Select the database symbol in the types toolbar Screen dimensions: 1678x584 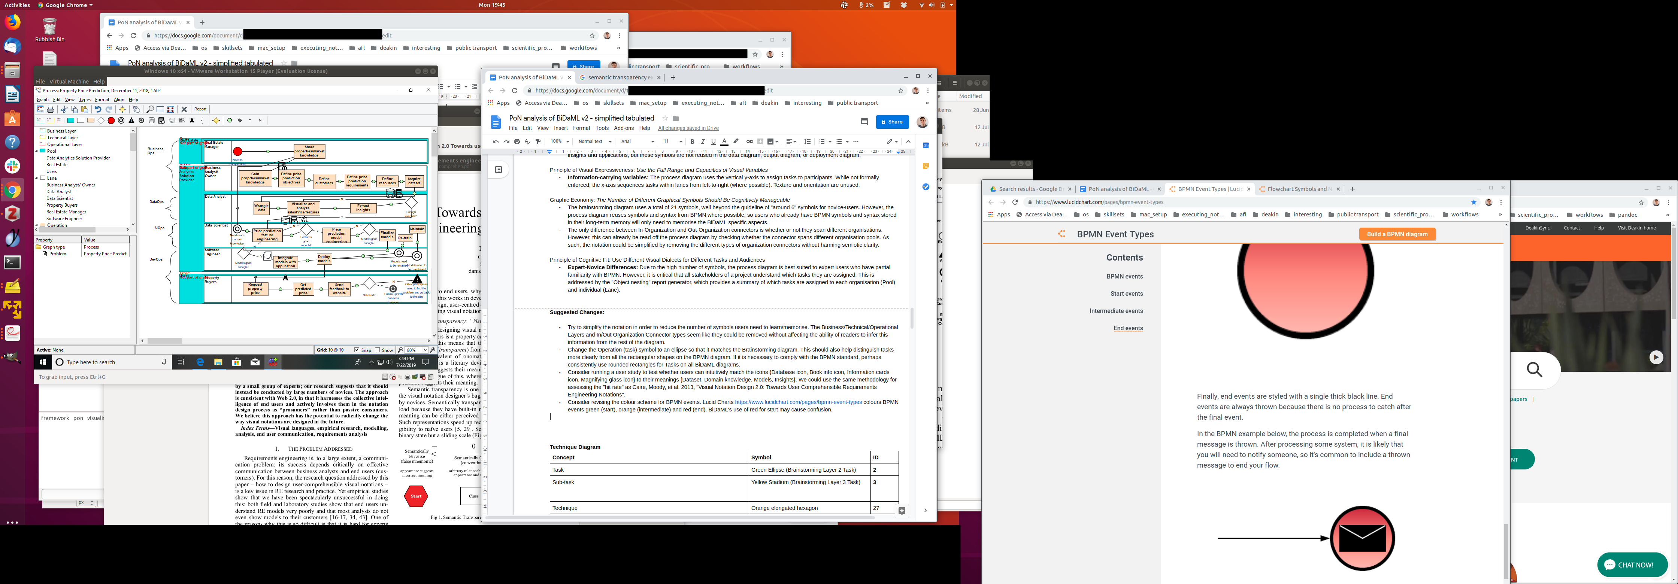(152, 121)
